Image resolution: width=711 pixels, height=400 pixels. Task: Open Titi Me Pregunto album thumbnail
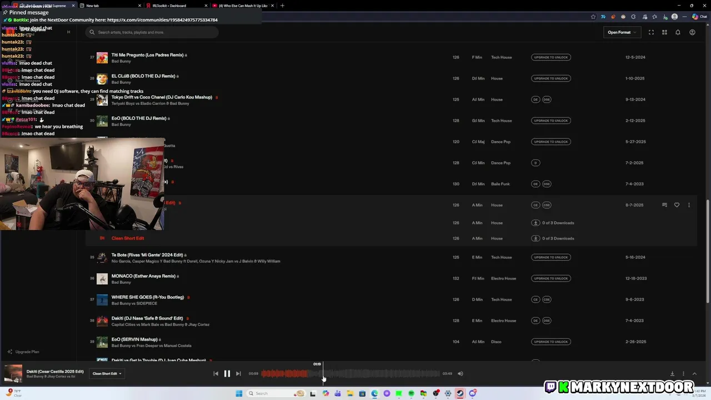pos(102,58)
